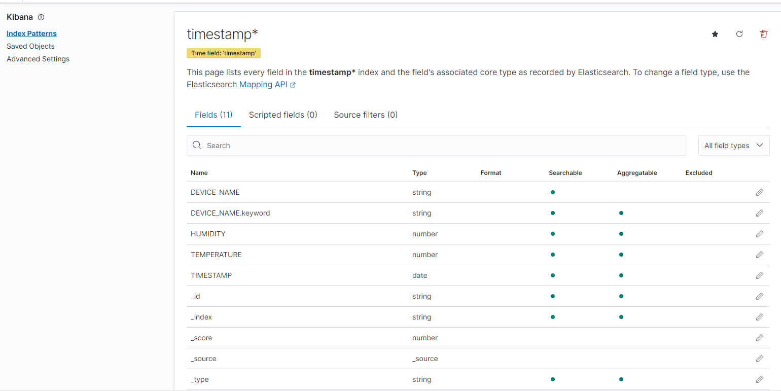Open Kibana help question mark icon
Screen dimensions: 781x391
[41, 17]
